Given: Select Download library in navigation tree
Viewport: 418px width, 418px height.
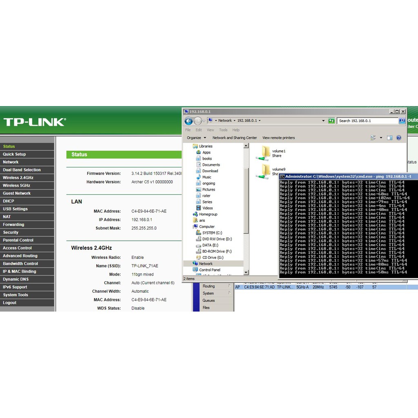Looking at the screenshot, I should click(207, 171).
